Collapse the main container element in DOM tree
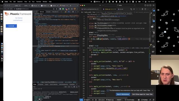 [37, 39]
